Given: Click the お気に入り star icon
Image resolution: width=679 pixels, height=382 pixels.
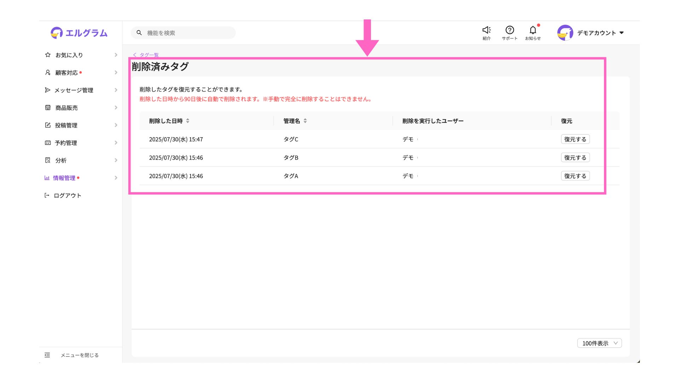Looking at the screenshot, I should point(48,55).
